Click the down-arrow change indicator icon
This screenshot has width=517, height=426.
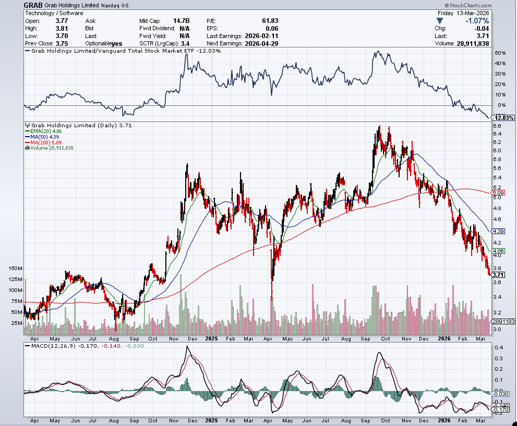[x=439, y=21]
